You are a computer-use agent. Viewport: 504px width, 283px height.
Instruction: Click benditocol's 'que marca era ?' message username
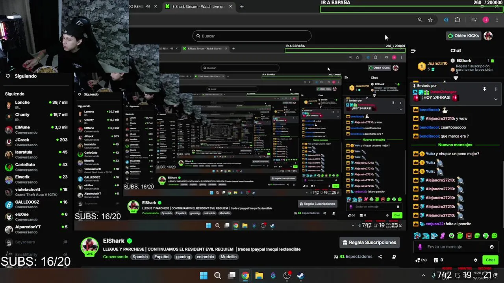(x=429, y=136)
